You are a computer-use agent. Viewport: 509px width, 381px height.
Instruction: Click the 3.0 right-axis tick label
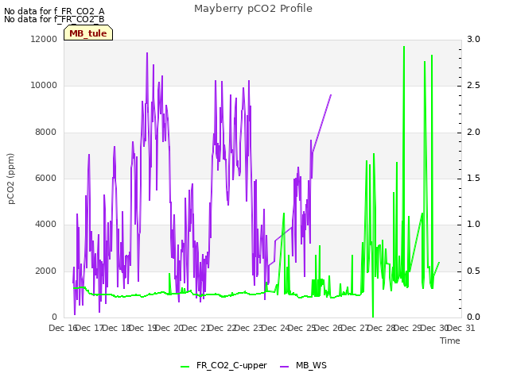click(473, 39)
